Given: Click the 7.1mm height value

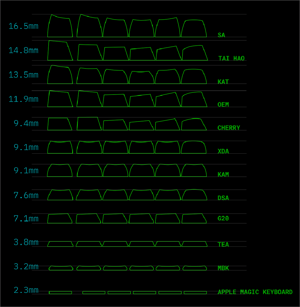Looking at the screenshot, I should [x=26, y=219].
